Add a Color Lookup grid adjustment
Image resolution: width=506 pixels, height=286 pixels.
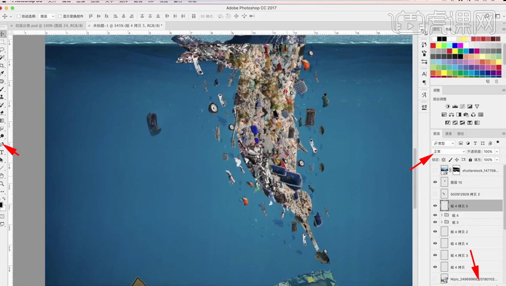pyautogui.click(x=481, y=115)
